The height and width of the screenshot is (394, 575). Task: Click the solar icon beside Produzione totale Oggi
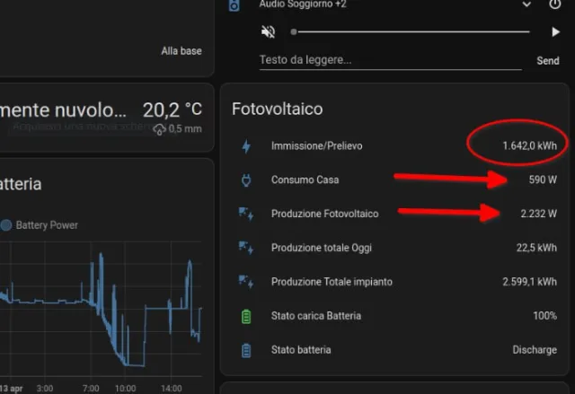click(x=246, y=248)
